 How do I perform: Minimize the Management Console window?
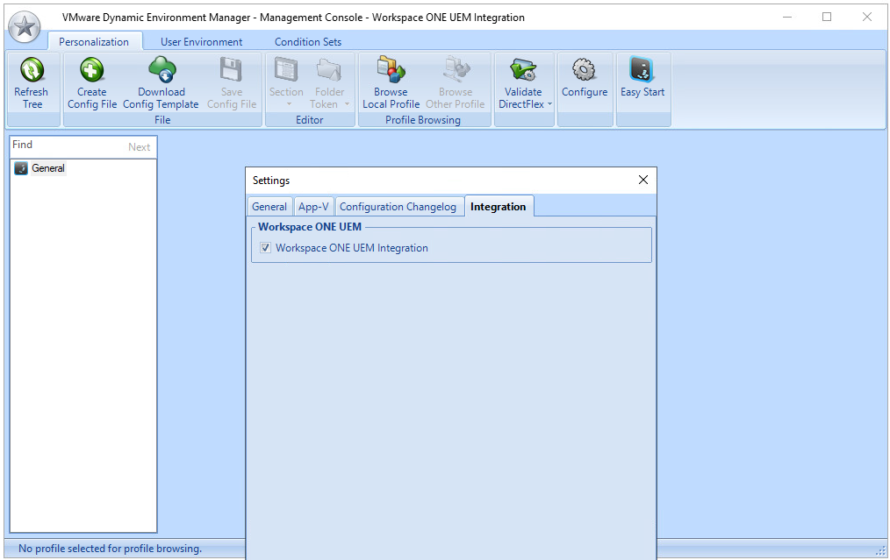point(787,17)
